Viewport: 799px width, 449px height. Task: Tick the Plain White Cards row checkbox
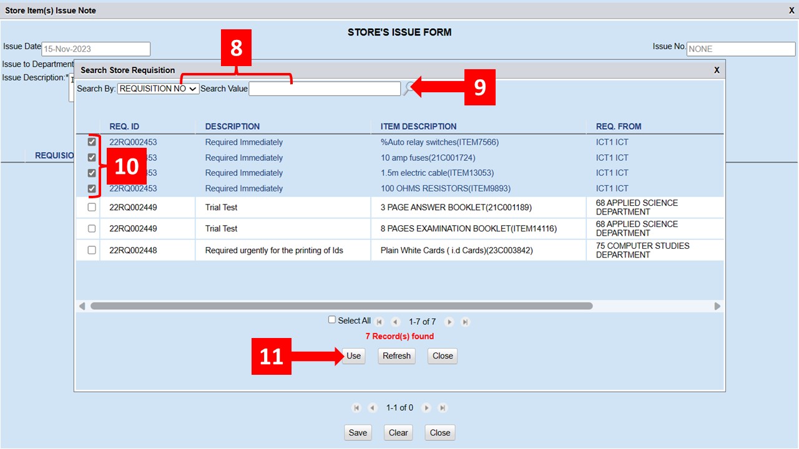click(92, 250)
